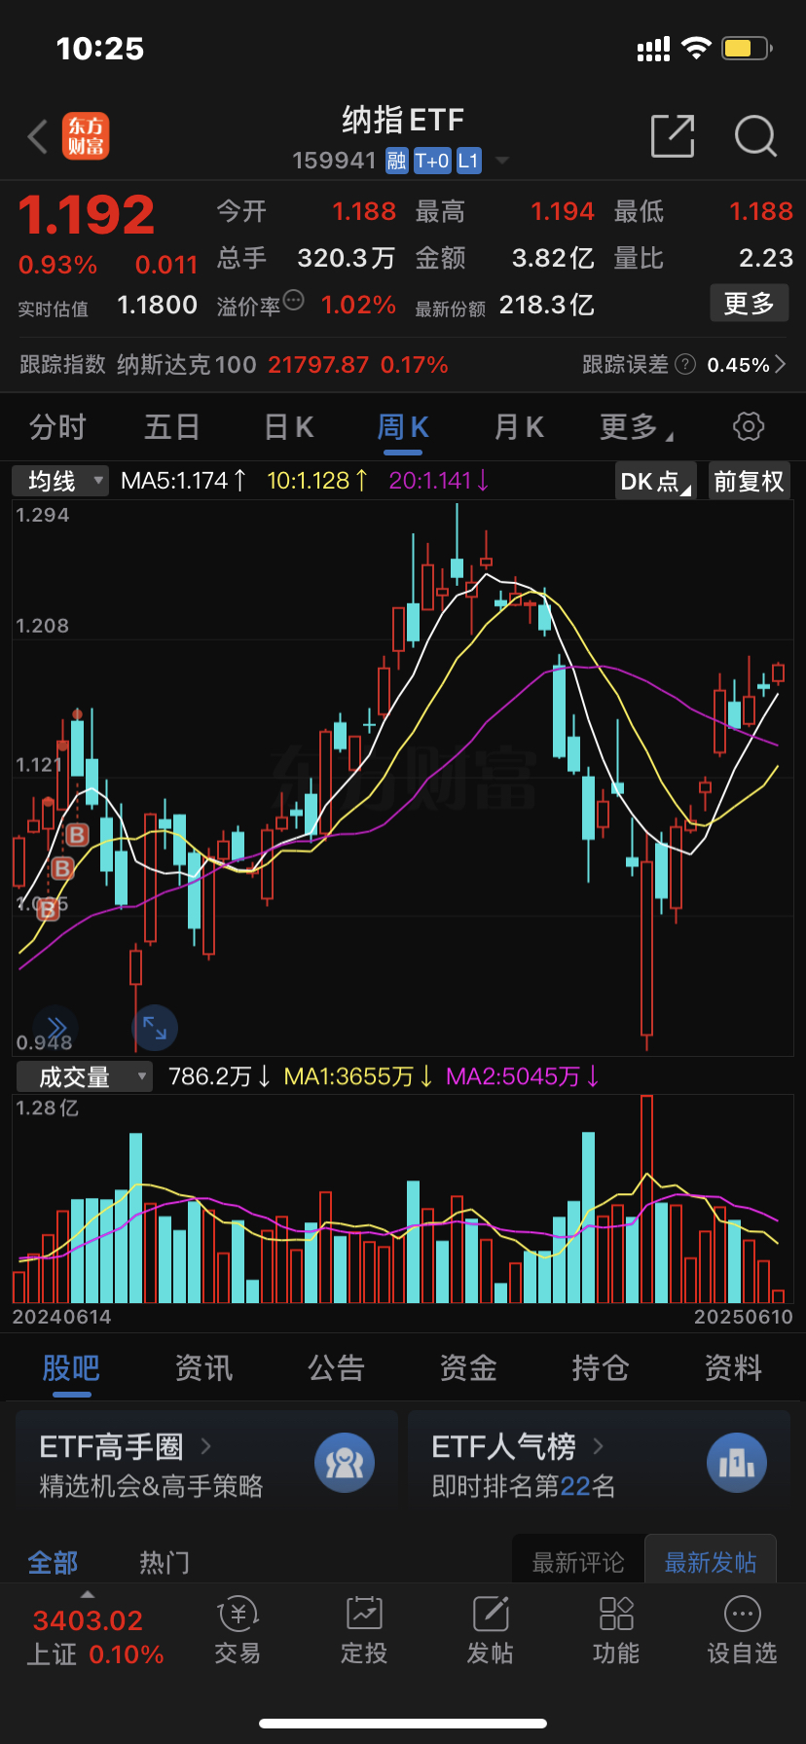Image resolution: width=806 pixels, height=1744 pixels.
Task: Switch to 持仓 tab
Action: pyautogui.click(x=601, y=1368)
